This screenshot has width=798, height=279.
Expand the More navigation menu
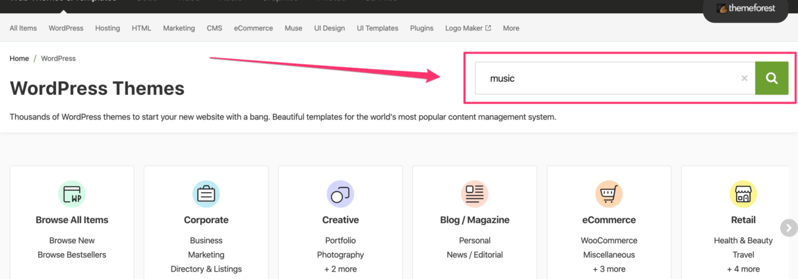tap(511, 28)
